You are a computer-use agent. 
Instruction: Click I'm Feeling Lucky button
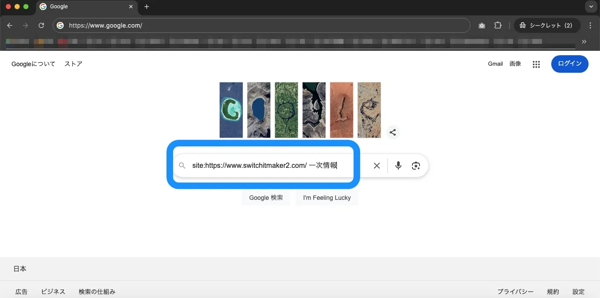pos(327,198)
